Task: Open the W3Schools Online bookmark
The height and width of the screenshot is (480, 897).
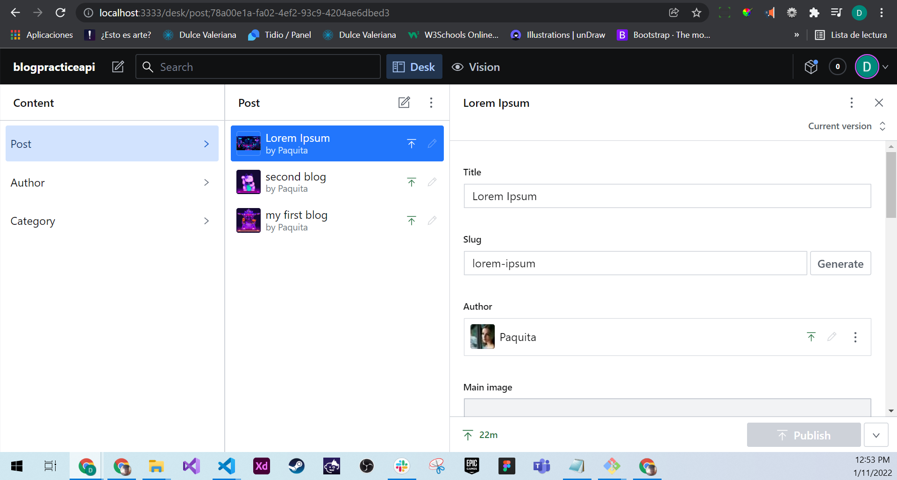Action: coord(453,35)
